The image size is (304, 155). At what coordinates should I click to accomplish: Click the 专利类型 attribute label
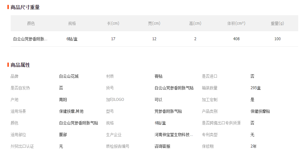click(209, 135)
